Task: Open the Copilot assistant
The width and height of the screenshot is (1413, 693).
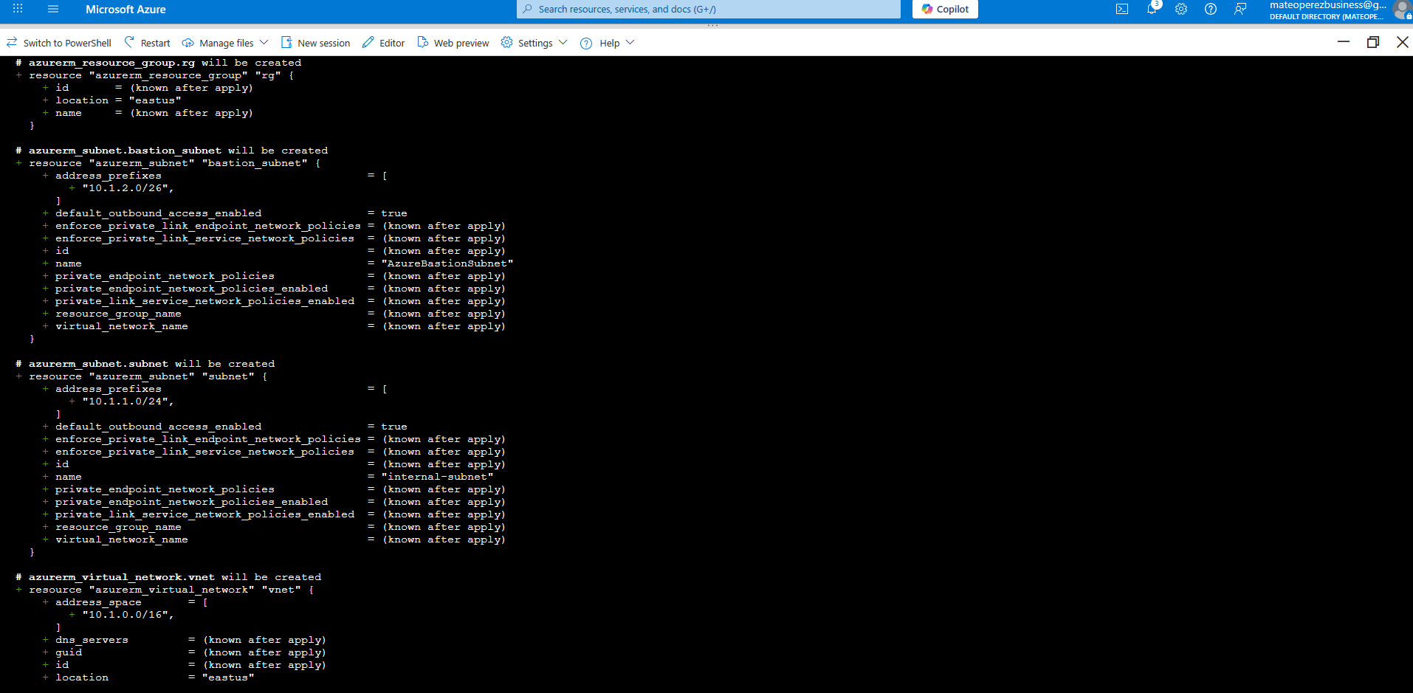Action: pyautogui.click(x=945, y=10)
